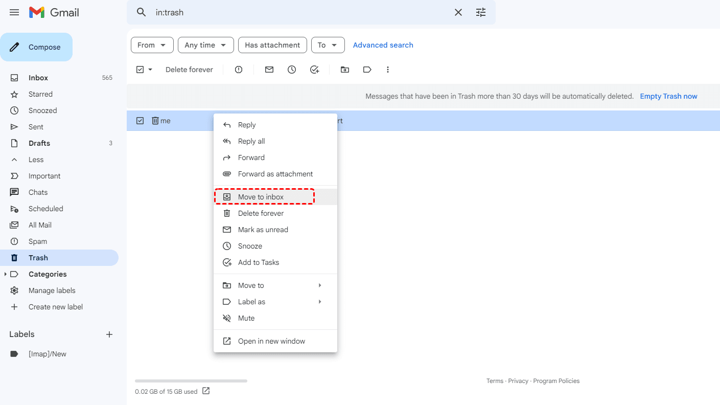
Task: Select Move to inbox in context menu
Action: tap(261, 197)
